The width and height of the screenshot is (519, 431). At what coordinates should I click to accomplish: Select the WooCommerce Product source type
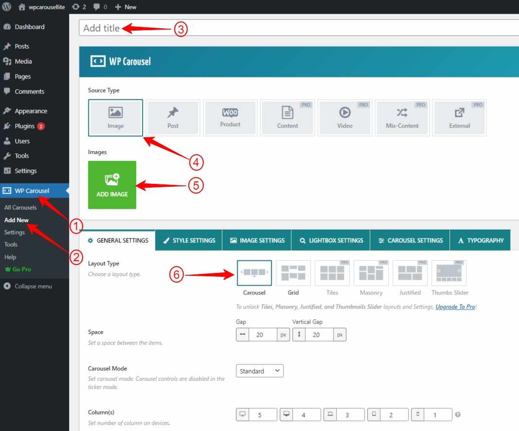coord(230,118)
